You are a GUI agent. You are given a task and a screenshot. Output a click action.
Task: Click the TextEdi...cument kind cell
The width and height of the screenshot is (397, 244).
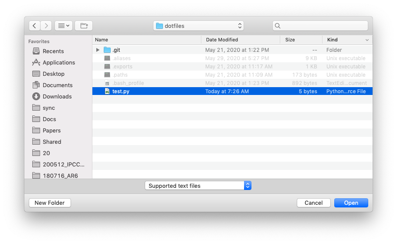point(346,83)
